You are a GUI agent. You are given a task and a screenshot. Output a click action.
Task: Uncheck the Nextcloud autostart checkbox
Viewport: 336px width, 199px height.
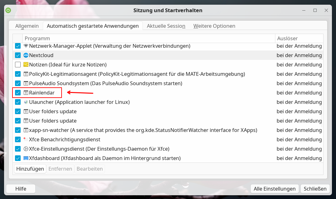point(18,56)
